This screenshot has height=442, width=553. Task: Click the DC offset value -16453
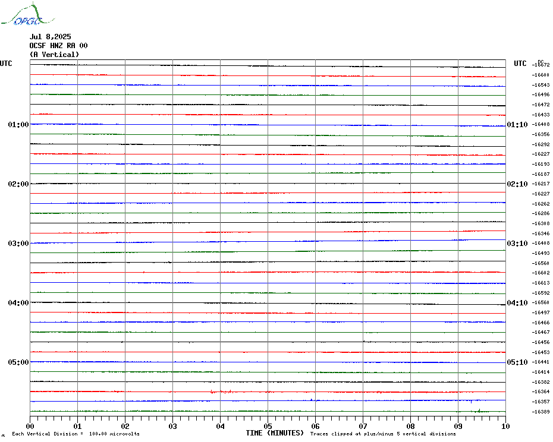click(541, 352)
